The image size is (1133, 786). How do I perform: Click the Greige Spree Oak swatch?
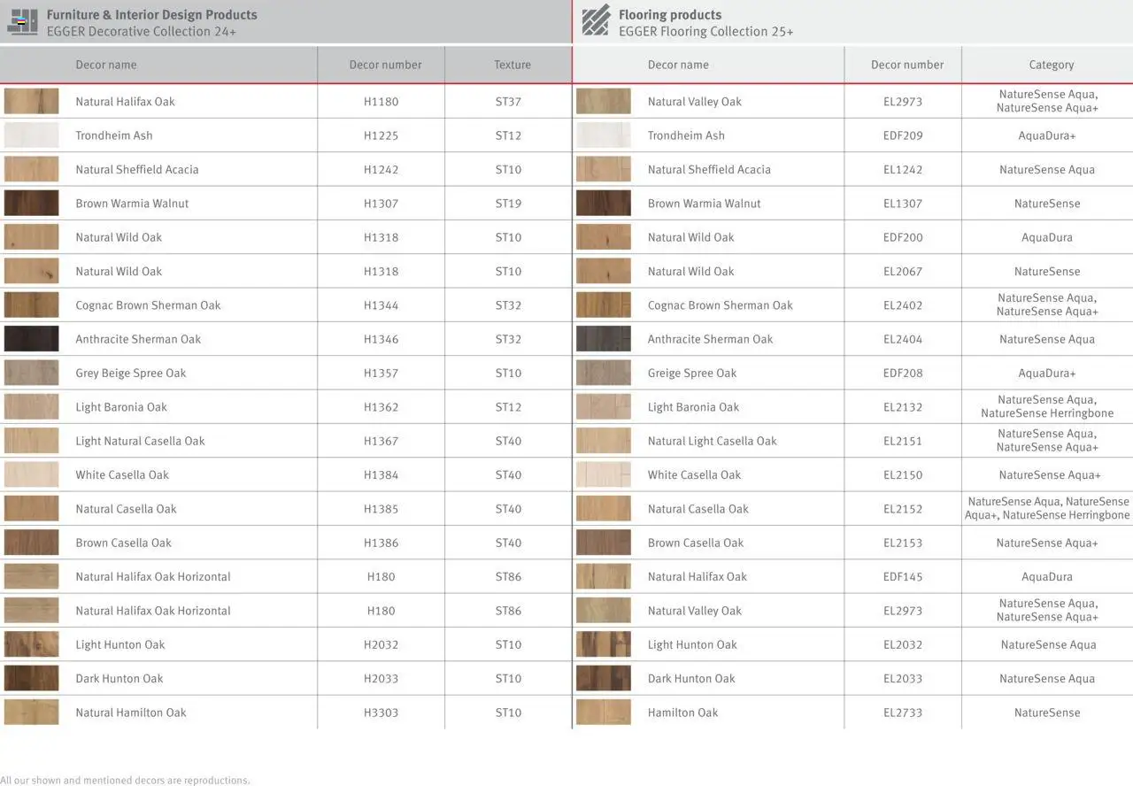click(x=603, y=373)
